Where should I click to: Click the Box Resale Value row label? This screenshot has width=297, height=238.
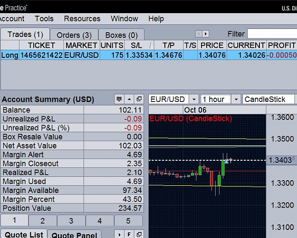(33, 137)
